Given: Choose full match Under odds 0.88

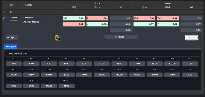Looking at the screenshot, I should (97, 24).
